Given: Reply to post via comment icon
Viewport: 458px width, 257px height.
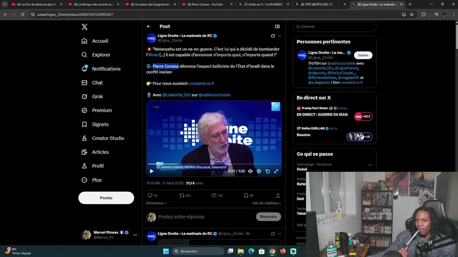Looking at the screenshot, I should point(150,196).
